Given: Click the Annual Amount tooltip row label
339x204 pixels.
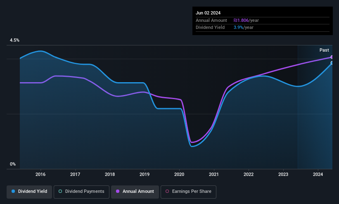Looking at the screenshot, I should [x=211, y=20].
